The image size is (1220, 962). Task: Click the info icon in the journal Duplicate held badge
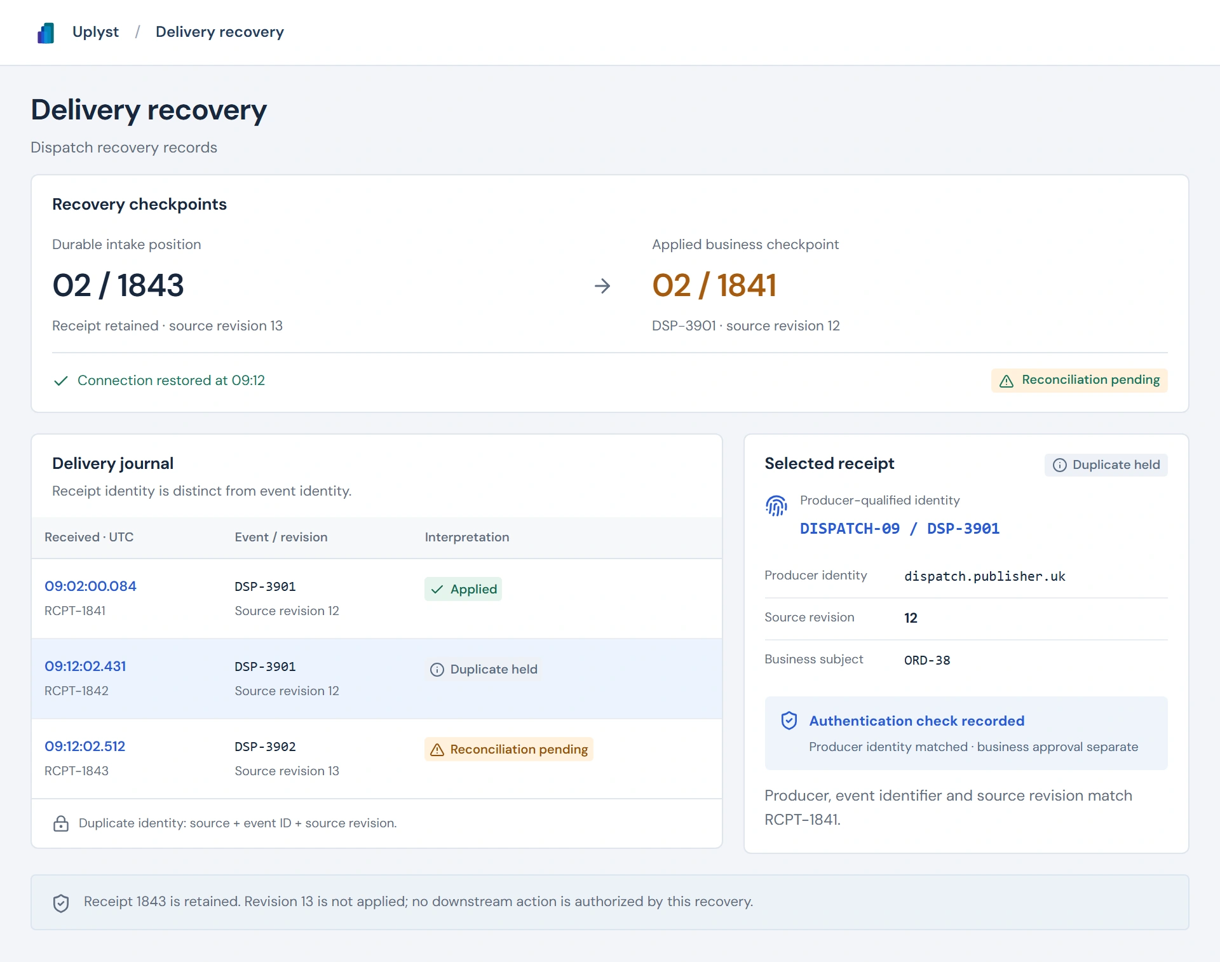[x=437, y=670]
